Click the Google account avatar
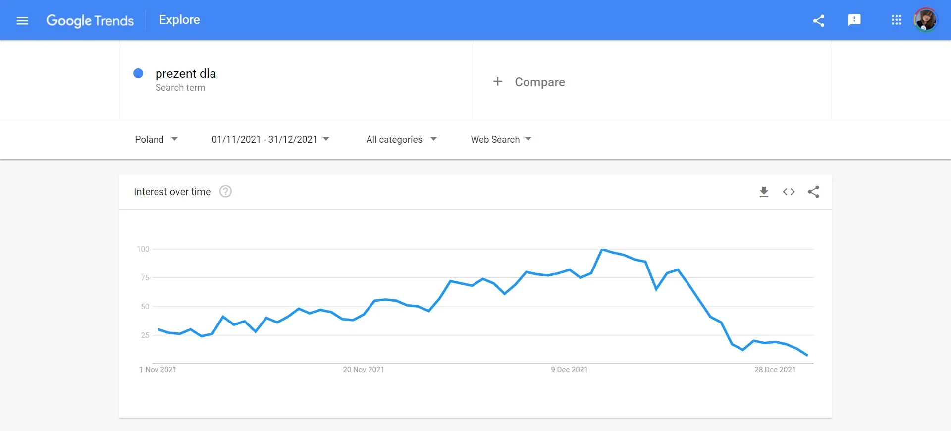The width and height of the screenshot is (951, 431). tap(925, 20)
